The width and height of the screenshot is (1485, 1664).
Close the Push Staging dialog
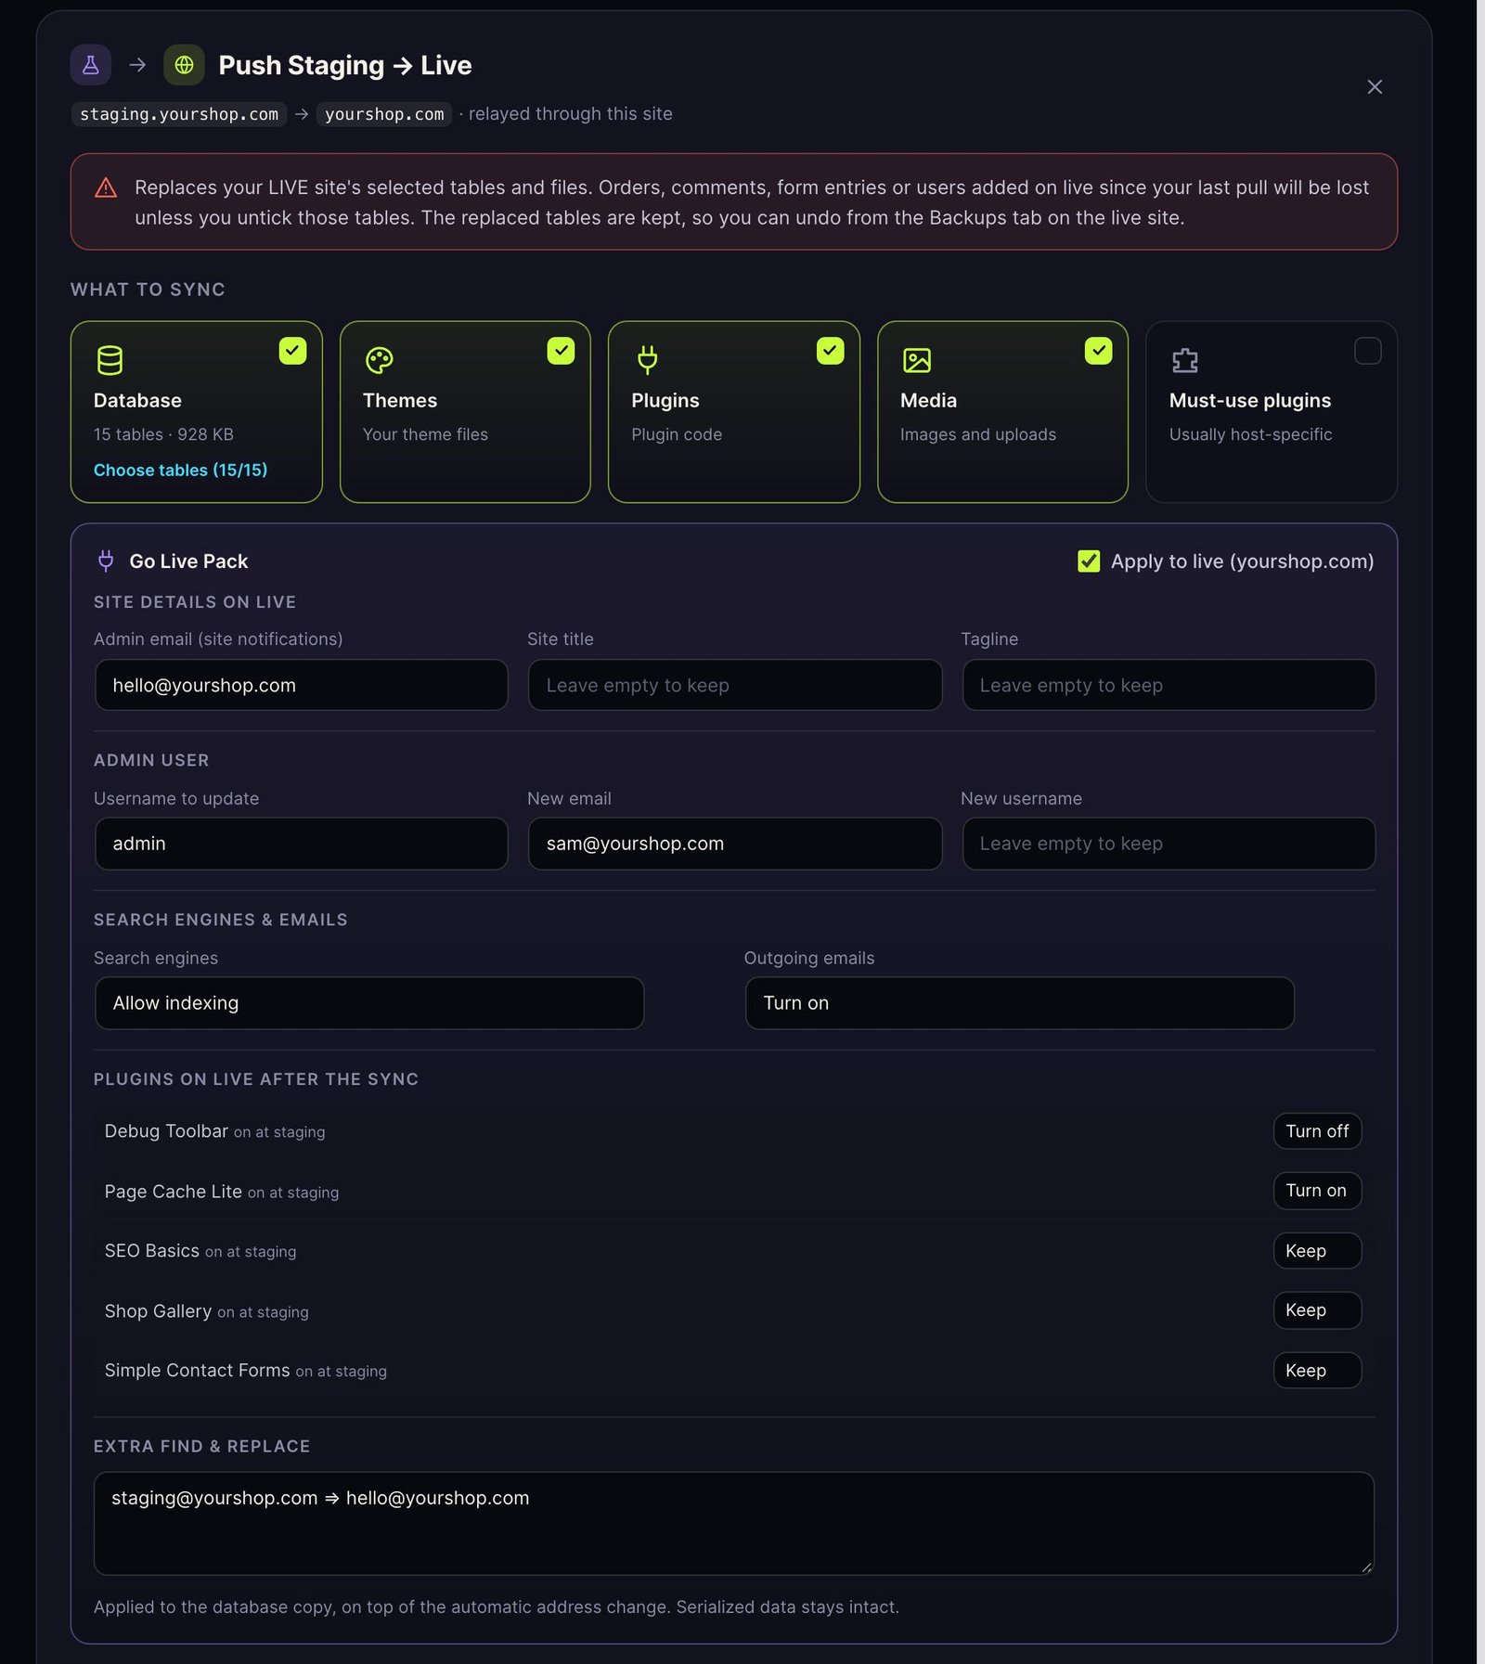point(1375,87)
